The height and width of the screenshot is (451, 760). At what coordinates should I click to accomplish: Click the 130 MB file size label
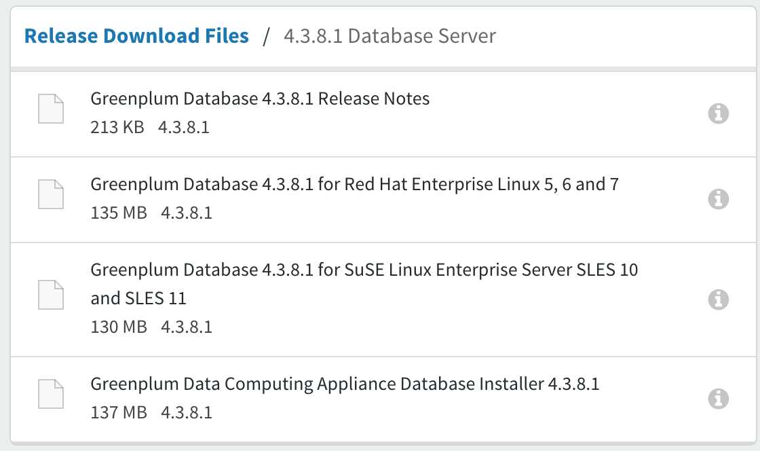pyautogui.click(x=119, y=327)
